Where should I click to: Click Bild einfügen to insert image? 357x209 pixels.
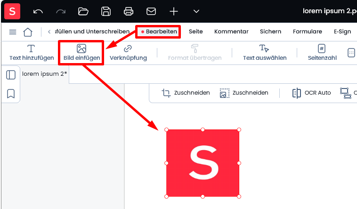(81, 53)
